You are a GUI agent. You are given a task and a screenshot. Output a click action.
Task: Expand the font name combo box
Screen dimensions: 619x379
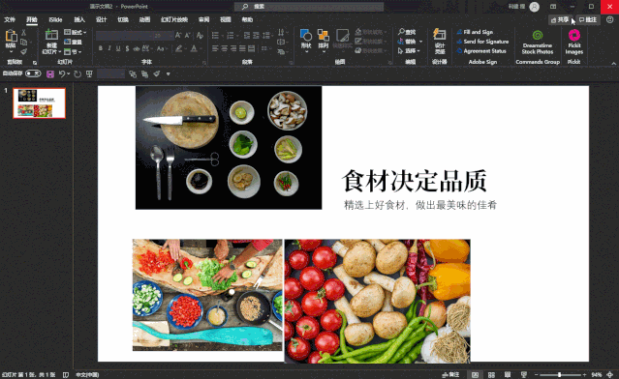pyautogui.click(x=150, y=36)
